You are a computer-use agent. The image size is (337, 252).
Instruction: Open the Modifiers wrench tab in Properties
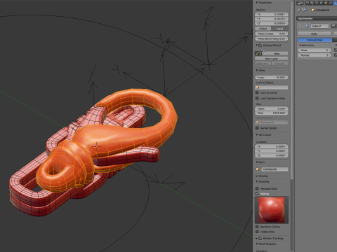[335, 3]
